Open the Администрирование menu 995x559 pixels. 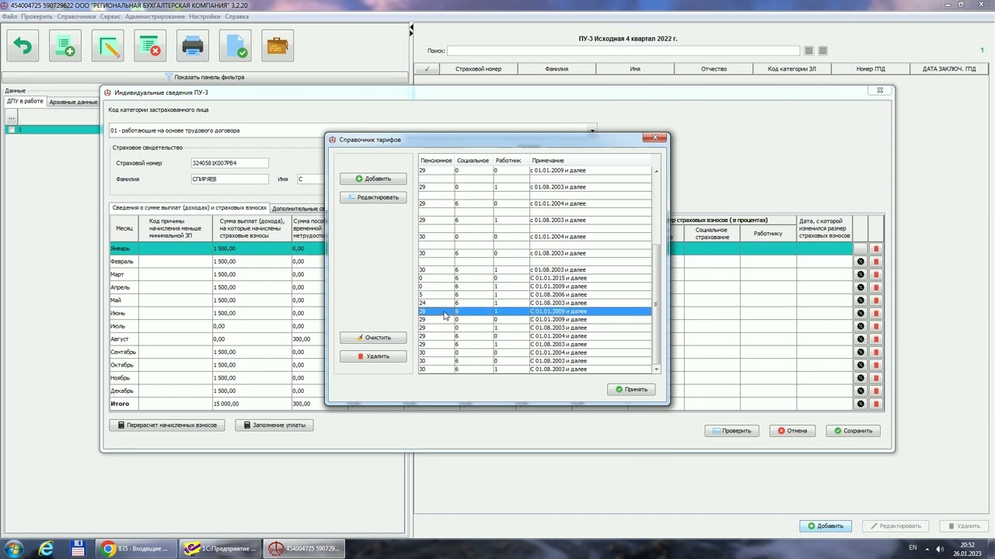155,16
